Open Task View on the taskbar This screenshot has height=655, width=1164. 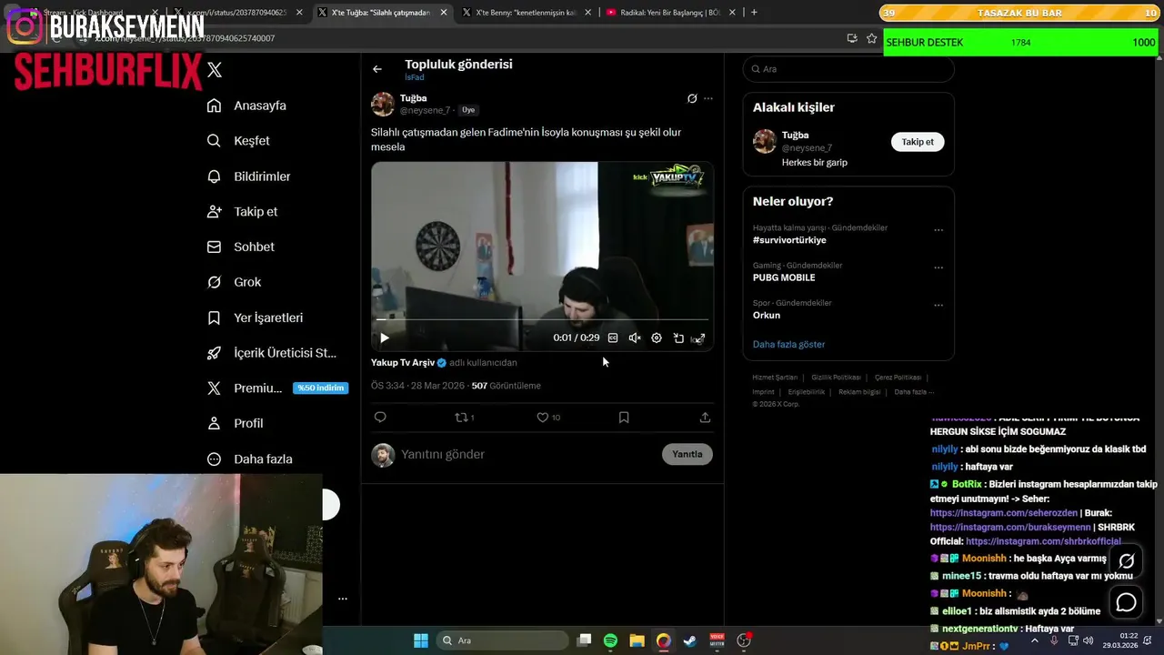point(585,640)
